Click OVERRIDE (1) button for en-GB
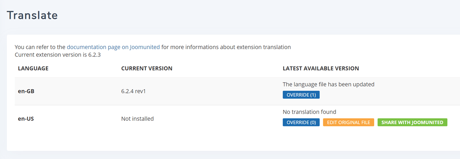 pos(301,95)
